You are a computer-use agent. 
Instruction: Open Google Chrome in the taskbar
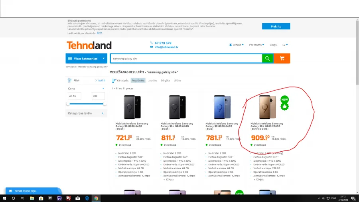tap(96, 198)
